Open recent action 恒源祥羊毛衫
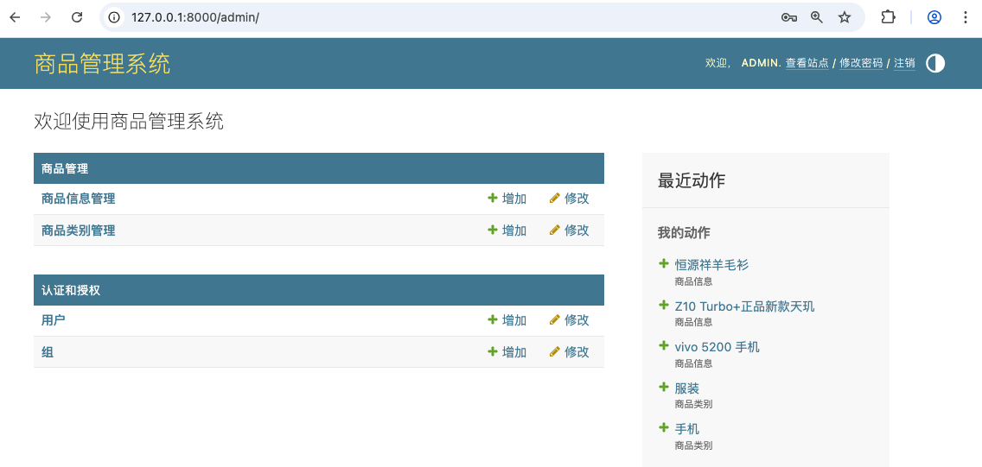Image resolution: width=982 pixels, height=467 pixels. coord(711,265)
